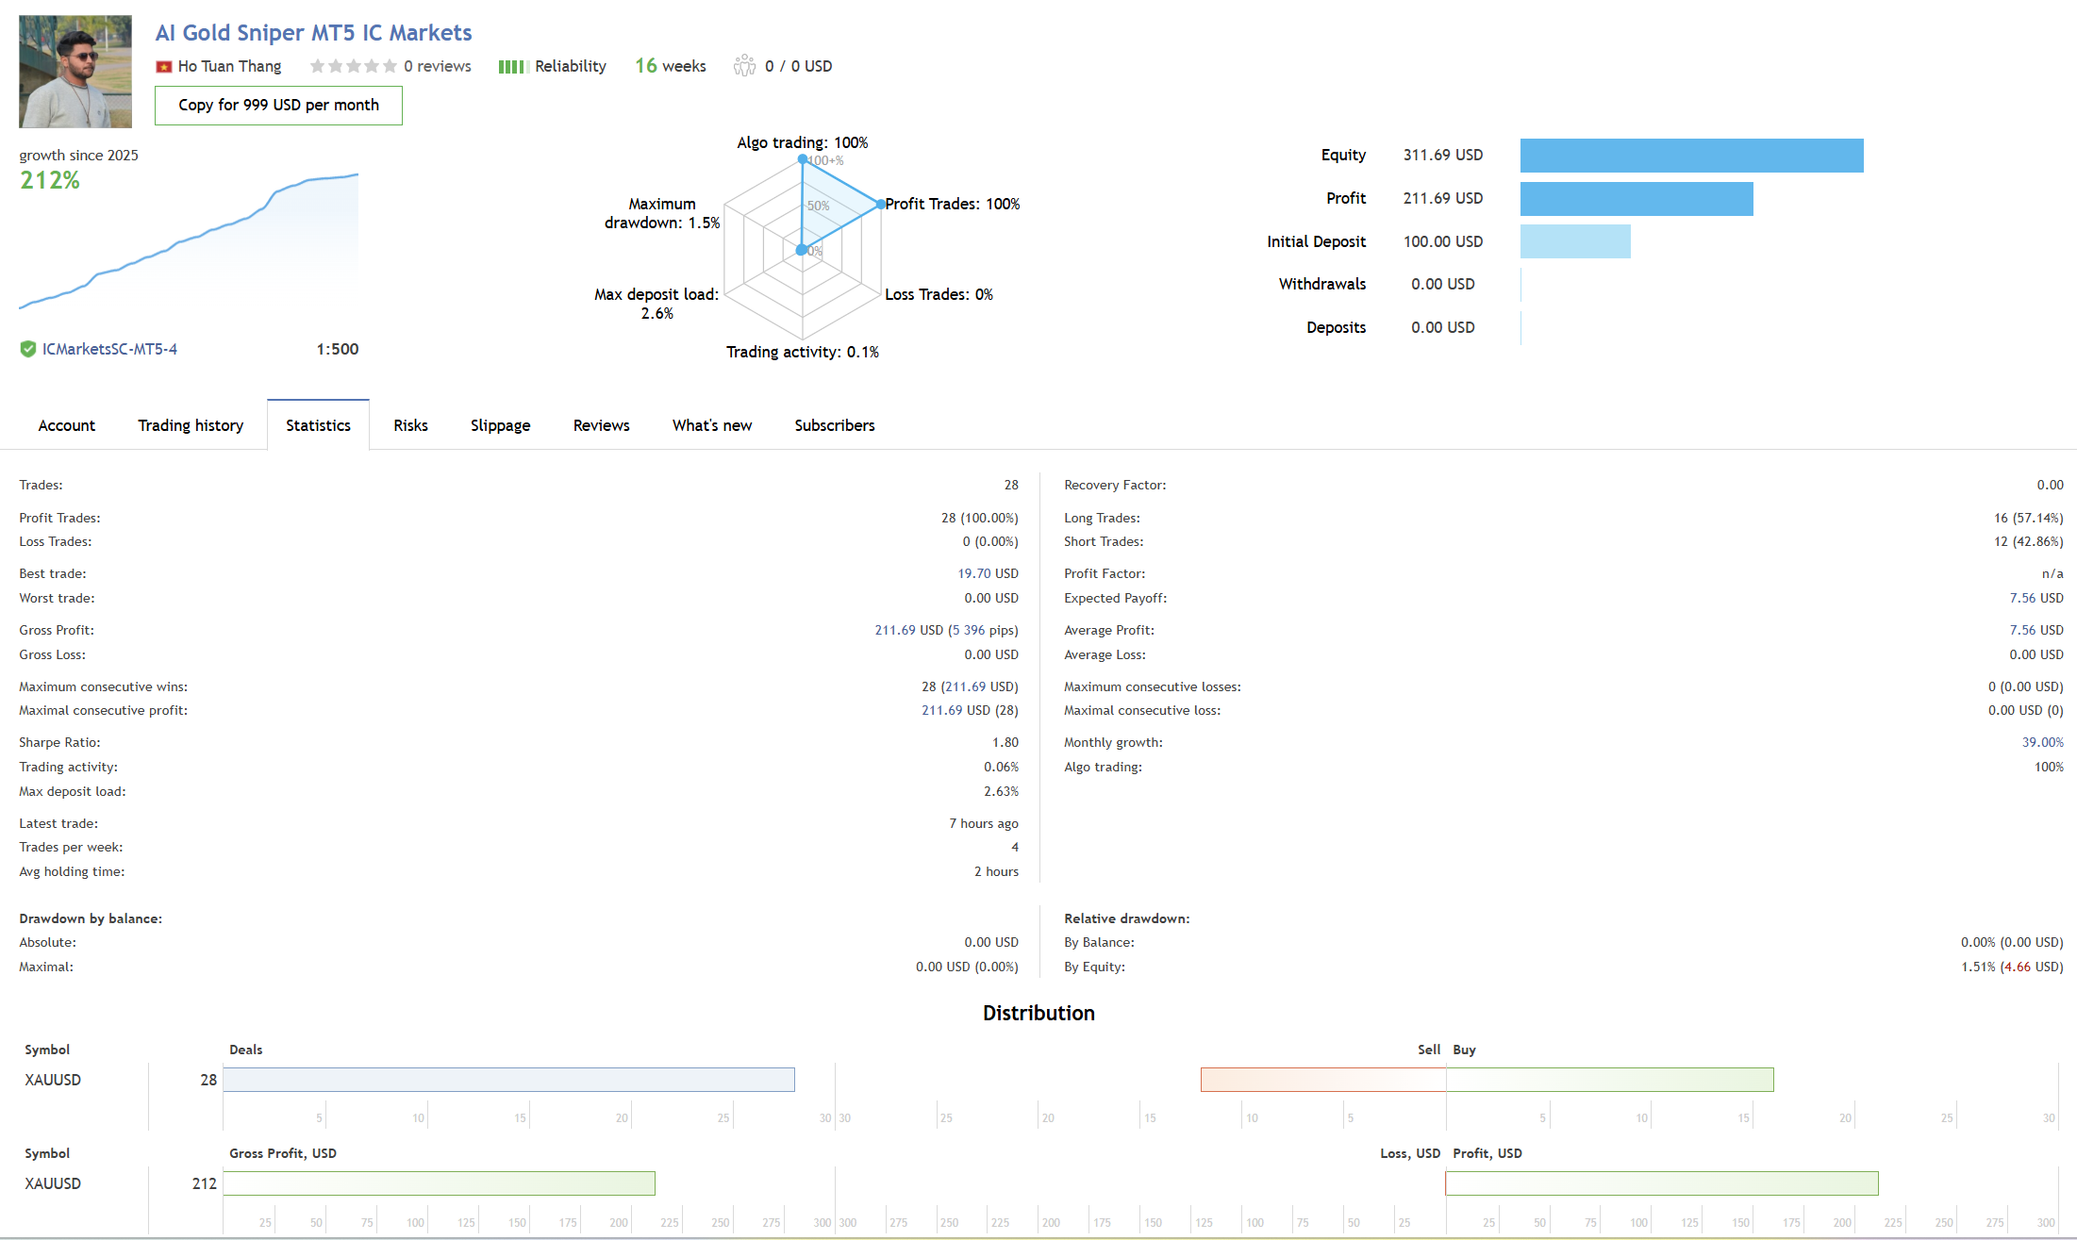This screenshot has width=2077, height=1240.
Task: Open the ICMarketsSC-MT5-4 server link
Action: click(109, 349)
